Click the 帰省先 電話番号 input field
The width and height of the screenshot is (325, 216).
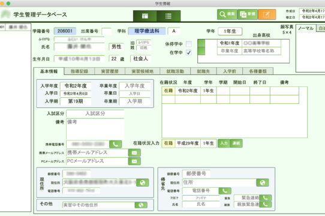coord(200,191)
